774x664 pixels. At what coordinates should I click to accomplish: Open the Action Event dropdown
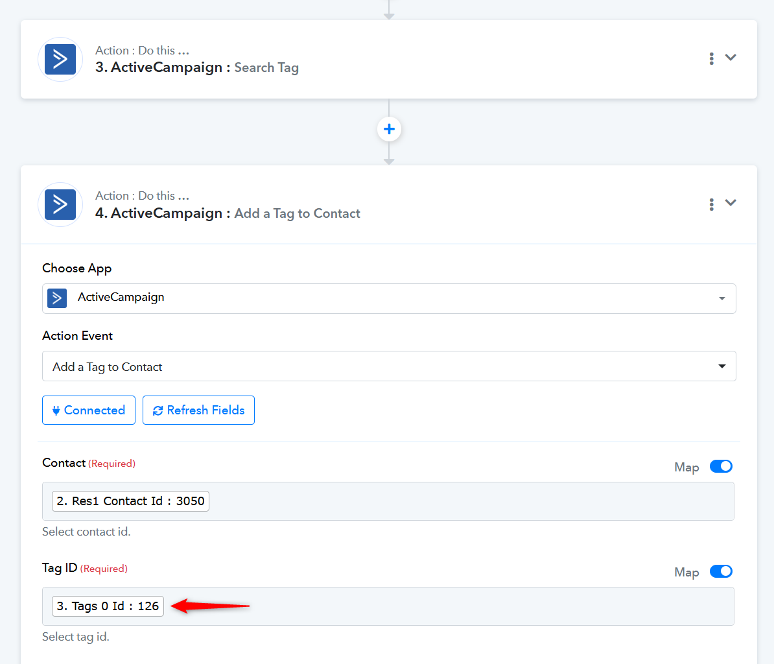389,366
